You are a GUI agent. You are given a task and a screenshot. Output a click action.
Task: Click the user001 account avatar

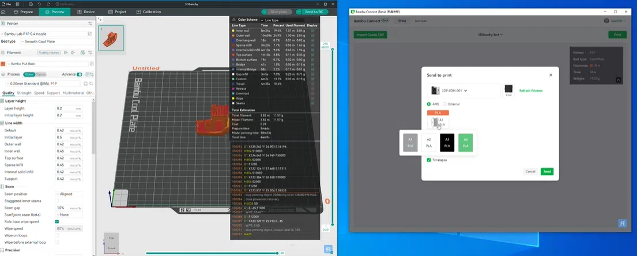click(x=606, y=21)
